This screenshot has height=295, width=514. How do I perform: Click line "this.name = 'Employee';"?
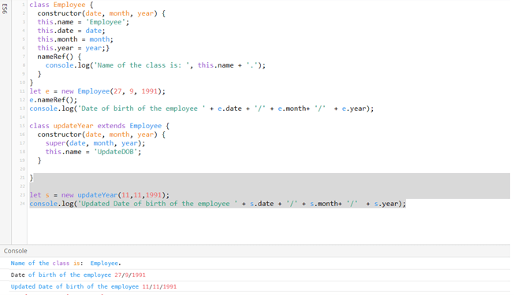84,22
